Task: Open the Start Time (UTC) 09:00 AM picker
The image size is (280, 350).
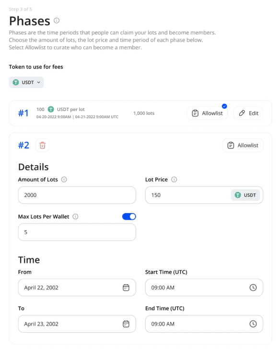Action: (x=204, y=287)
